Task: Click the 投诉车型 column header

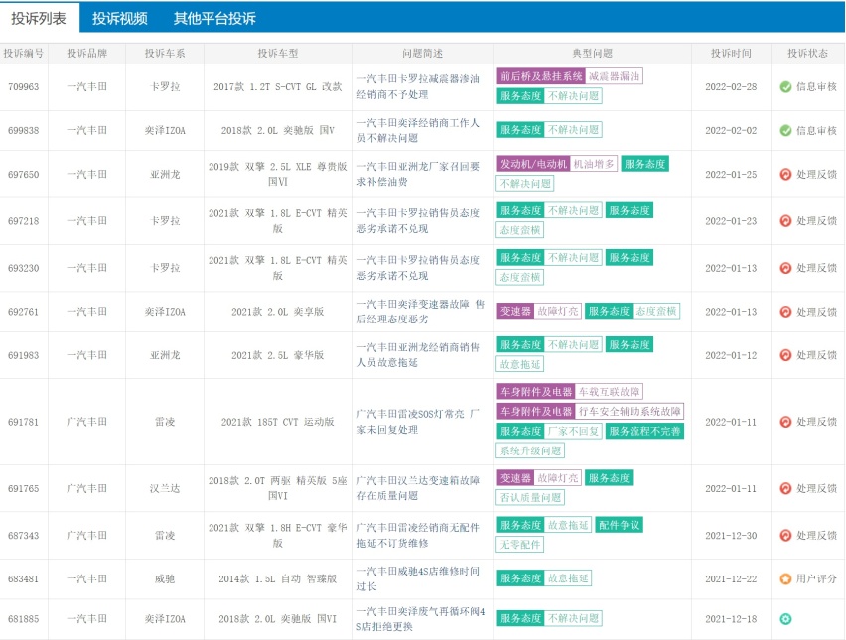Action: [x=277, y=54]
